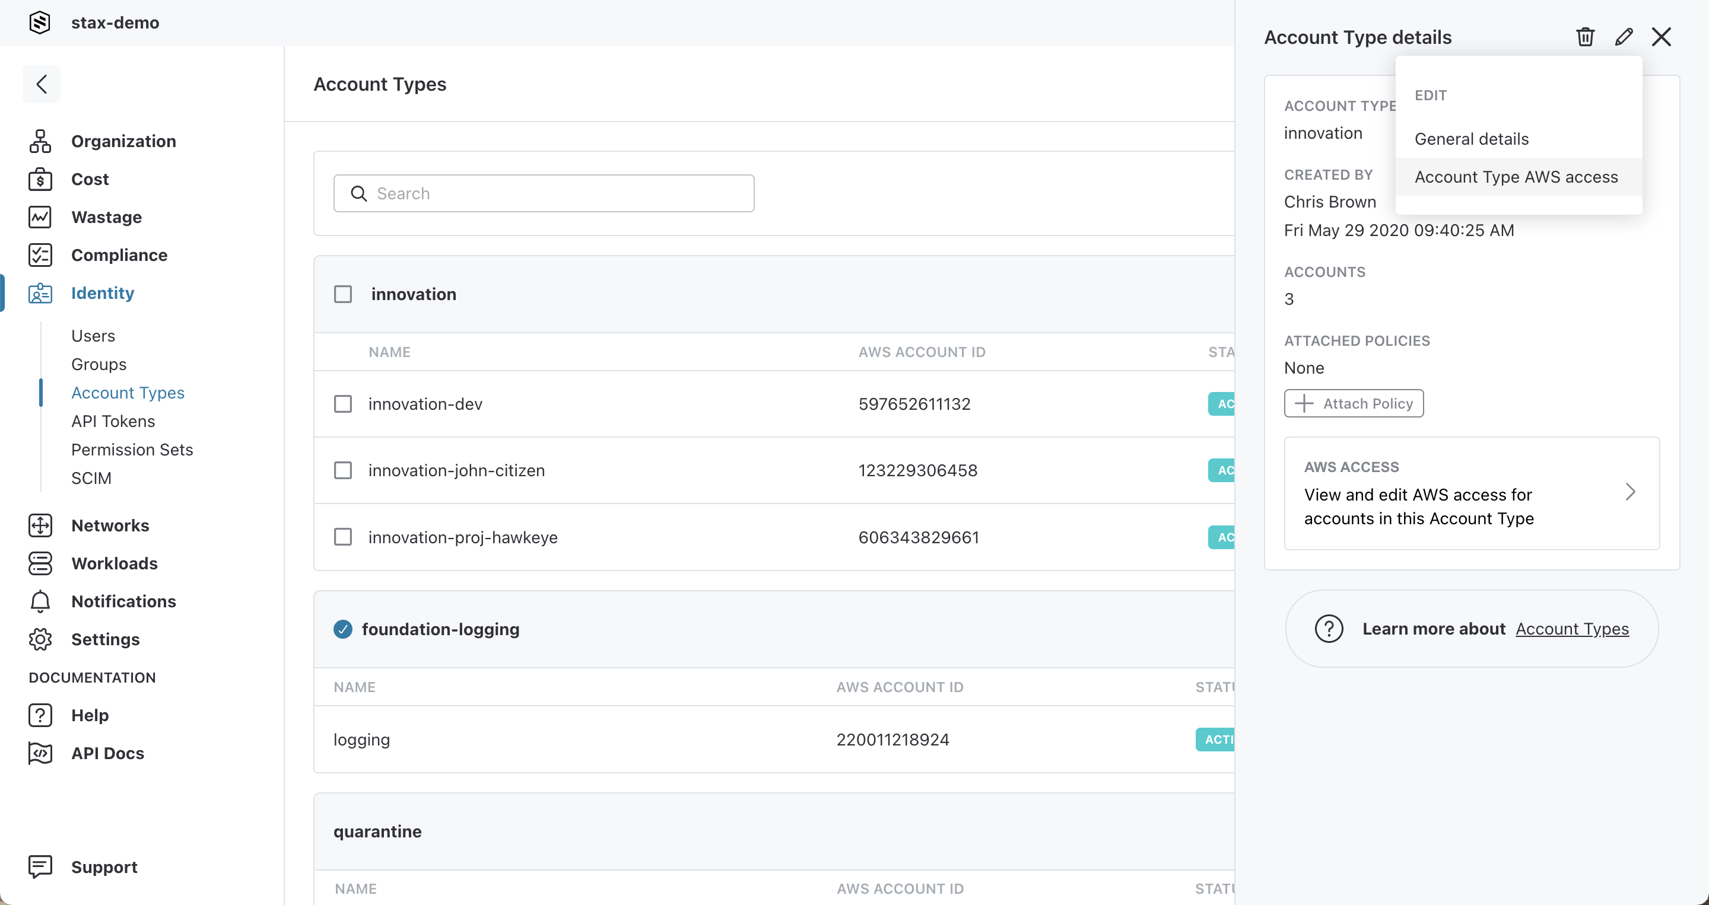
Task: Select Account Type AWS access menu item
Action: coord(1519,177)
